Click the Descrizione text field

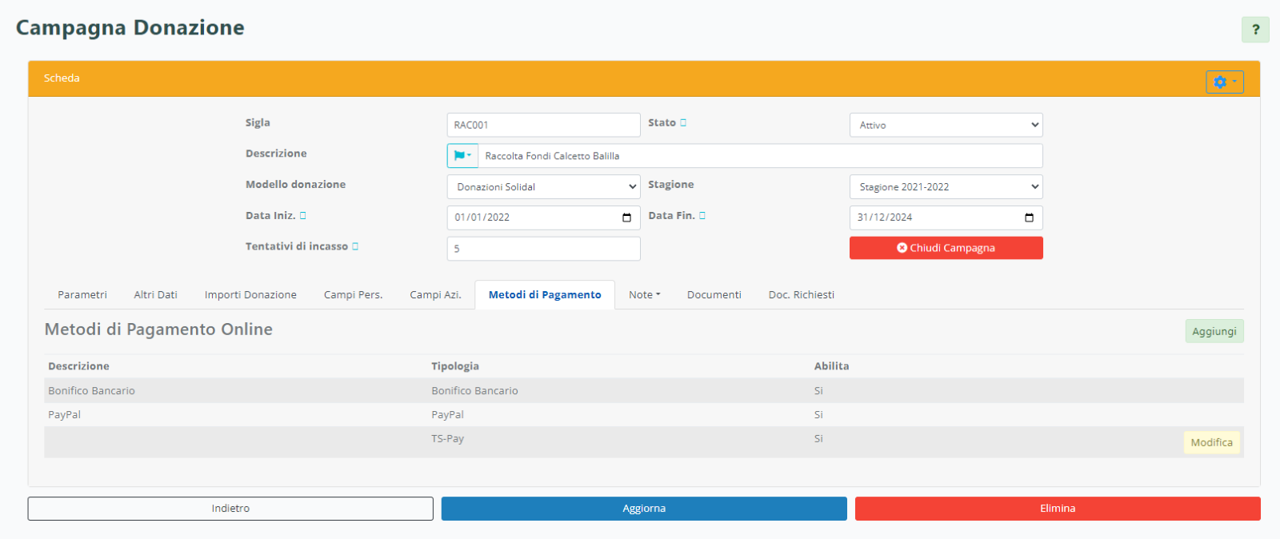click(760, 156)
